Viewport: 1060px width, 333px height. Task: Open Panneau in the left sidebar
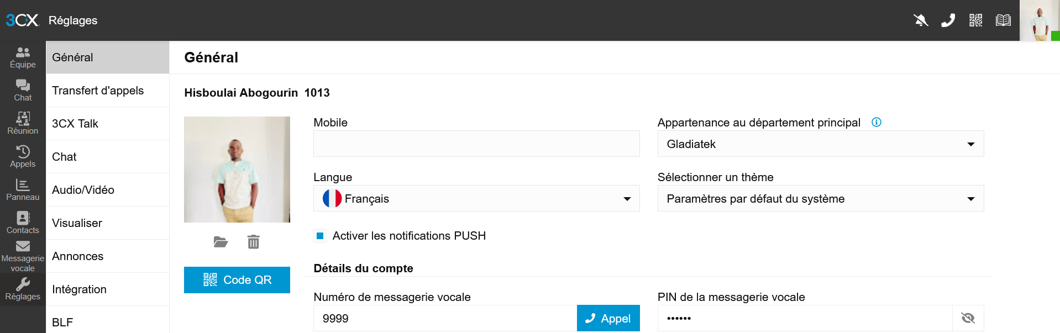pos(23,189)
